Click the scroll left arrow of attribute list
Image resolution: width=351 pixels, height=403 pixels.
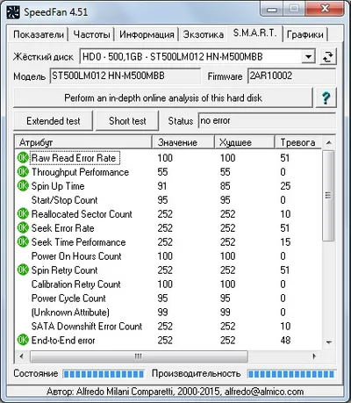tap(21, 356)
